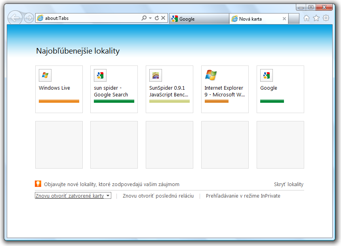Click the green bar under the Google tile
This screenshot has height=246, width=341.
[x=272, y=101]
